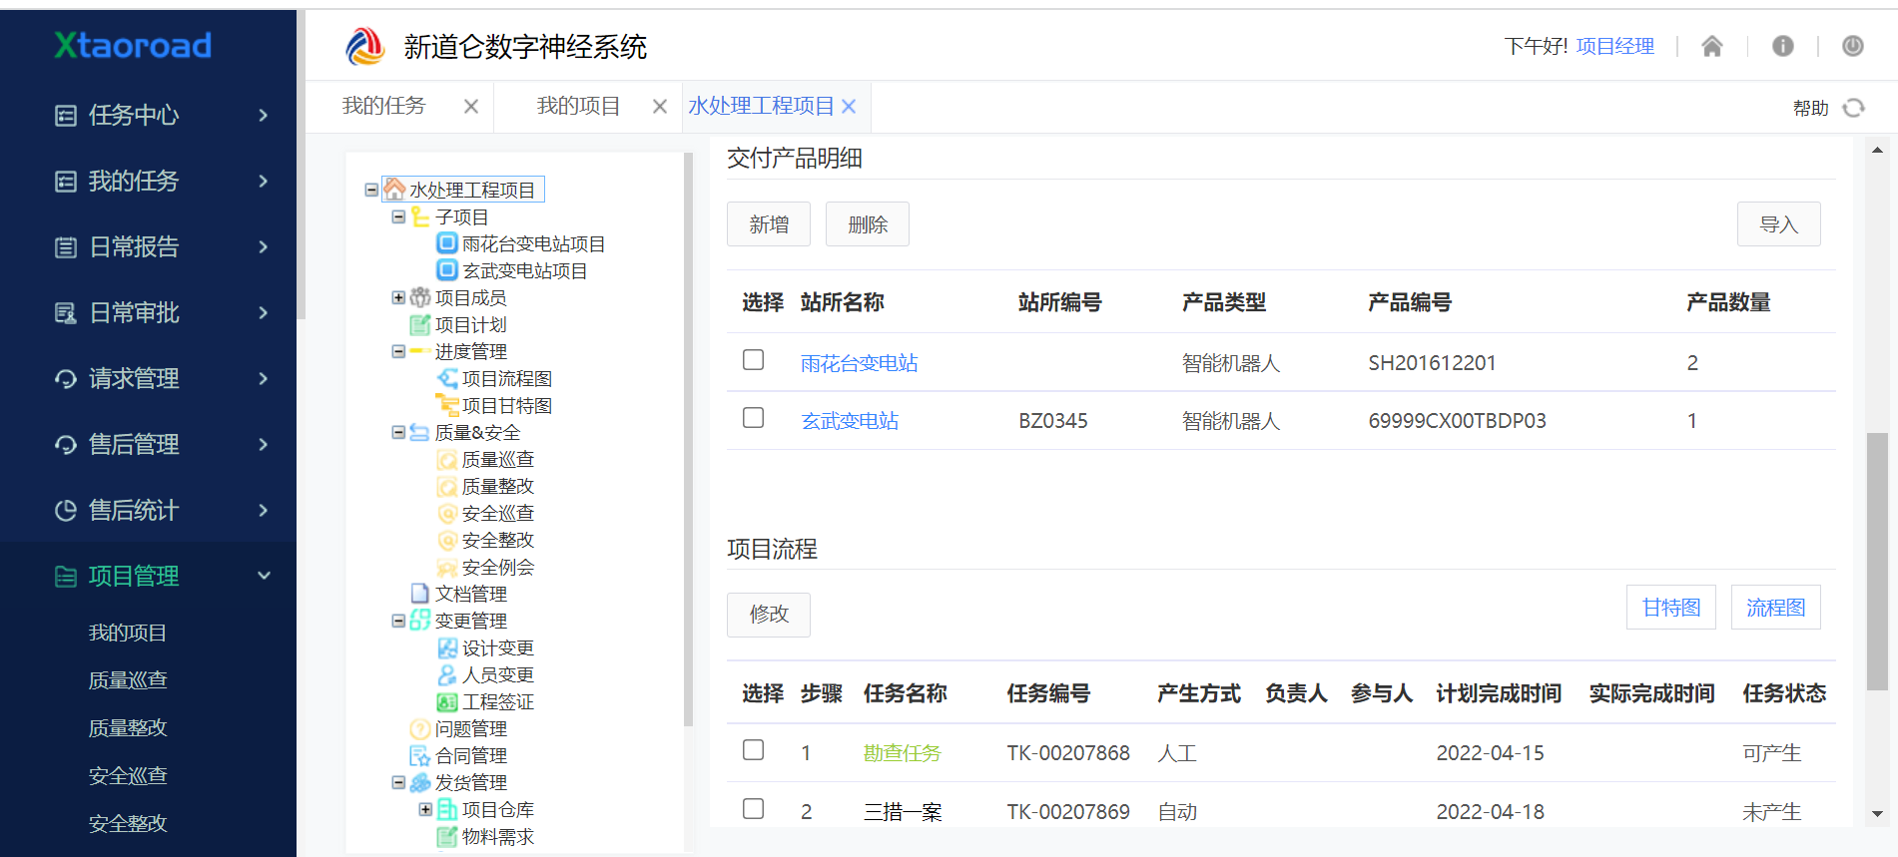The width and height of the screenshot is (1898, 857).
Task: Click the Xtaoroad logo
Action: click(x=133, y=45)
